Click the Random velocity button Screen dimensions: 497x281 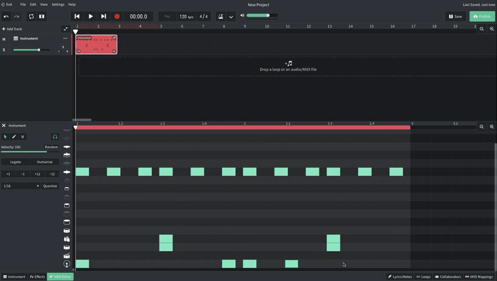tap(51, 147)
